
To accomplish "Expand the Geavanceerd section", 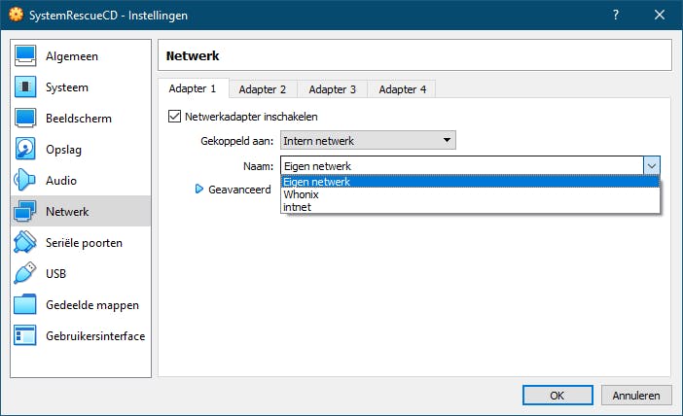I will tap(200, 190).
